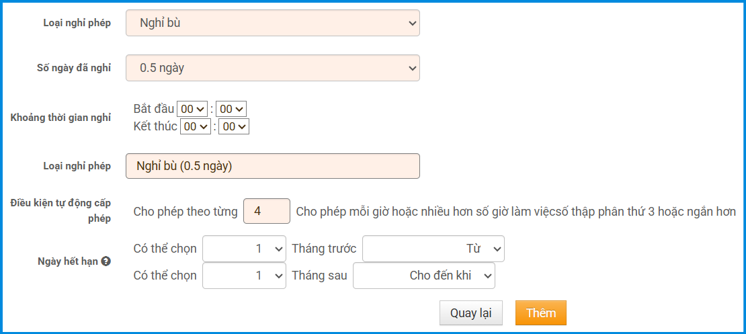Expand the Từ dropdown
Image resolution: width=746 pixels, height=334 pixels.
pos(433,249)
